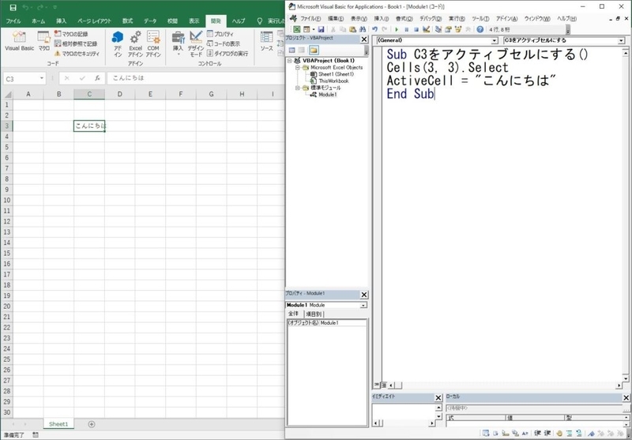
Task: Open the アドイン add-ins button
Action: [x=117, y=44]
